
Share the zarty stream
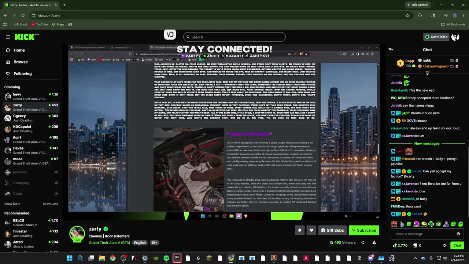click(362, 242)
